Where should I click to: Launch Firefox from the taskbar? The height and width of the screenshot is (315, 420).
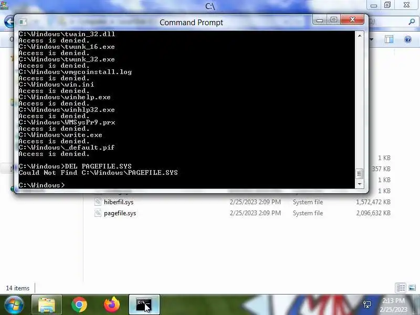[112, 304]
